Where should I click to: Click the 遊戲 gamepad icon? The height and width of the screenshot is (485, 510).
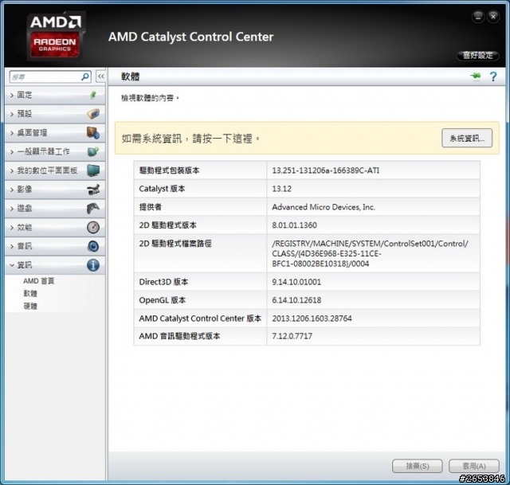tap(93, 209)
